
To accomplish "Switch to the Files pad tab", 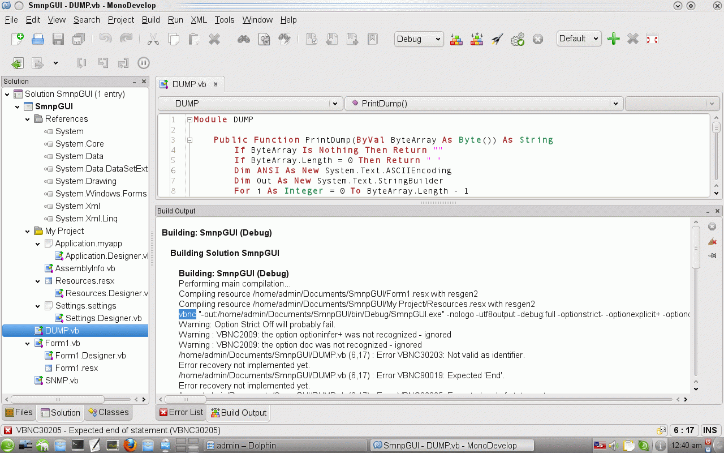I will (19, 412).
